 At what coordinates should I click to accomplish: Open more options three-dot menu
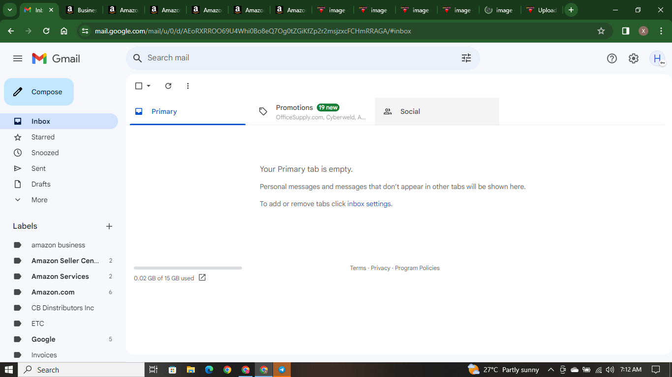188,86
